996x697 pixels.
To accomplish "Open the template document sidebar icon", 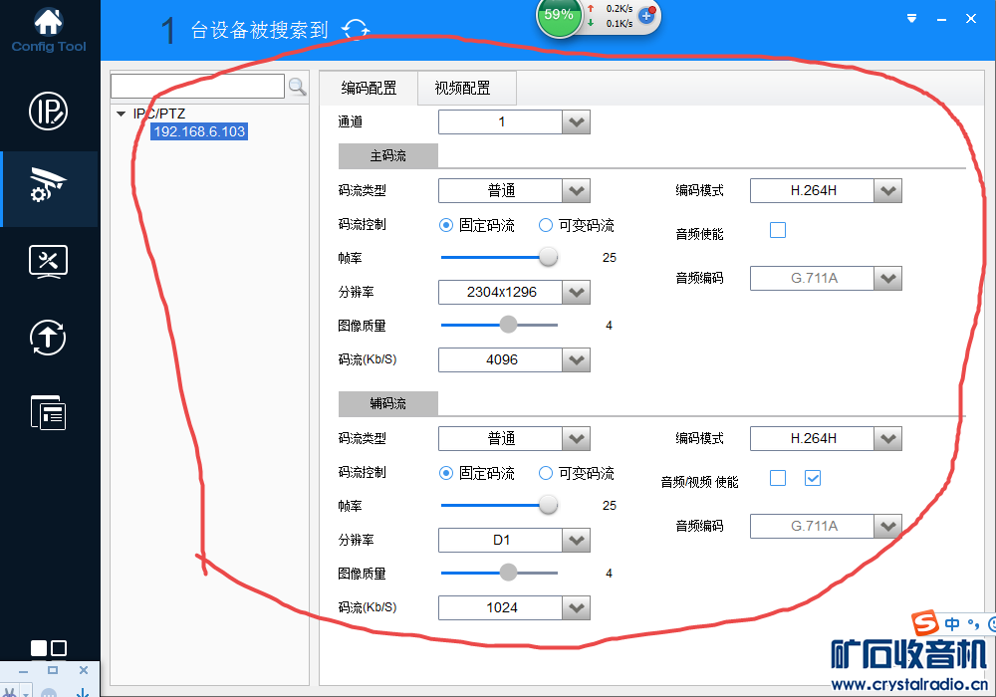I will [x=48, y=412].
